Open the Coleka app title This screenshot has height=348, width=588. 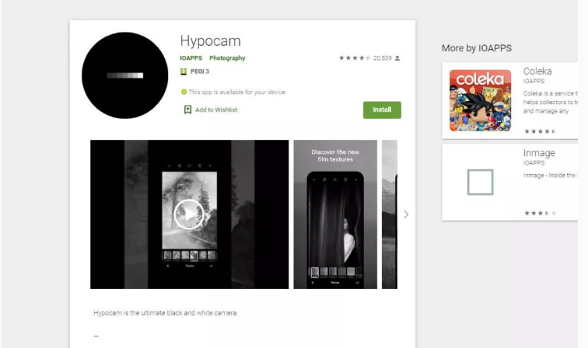click(537, 71)
